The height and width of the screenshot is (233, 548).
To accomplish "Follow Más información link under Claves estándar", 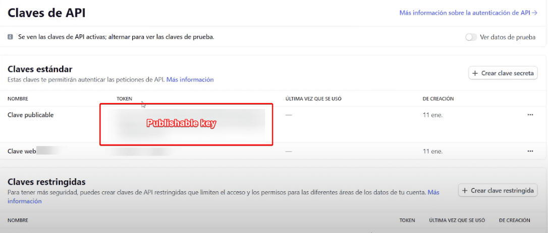I will 190,80.
